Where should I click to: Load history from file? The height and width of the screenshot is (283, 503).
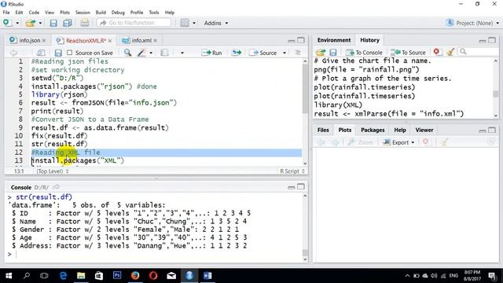[321, 52]
